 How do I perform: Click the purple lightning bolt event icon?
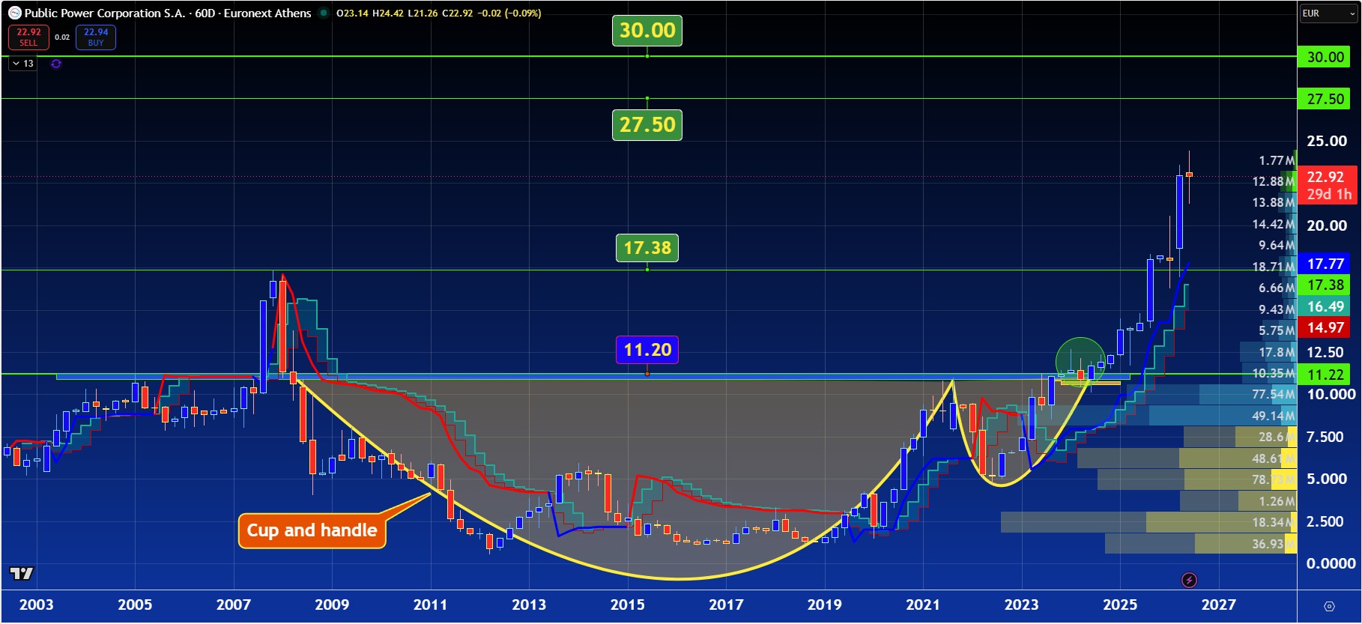(1189, 580)
